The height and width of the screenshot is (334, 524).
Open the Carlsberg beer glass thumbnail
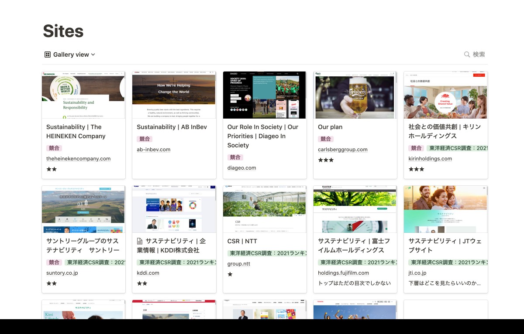click(355, 95)
